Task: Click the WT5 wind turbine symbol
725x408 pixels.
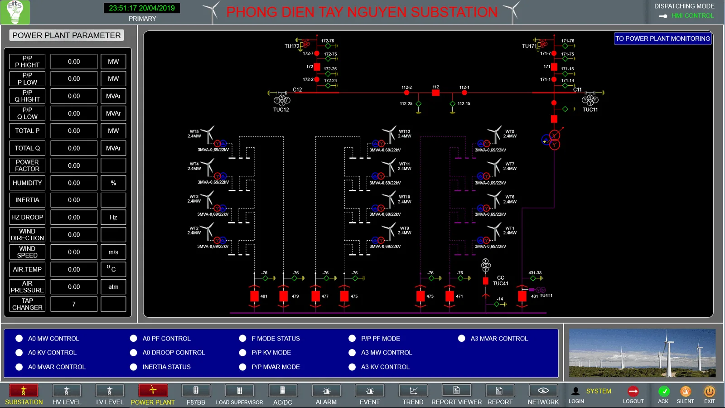Action: point(208,134)
